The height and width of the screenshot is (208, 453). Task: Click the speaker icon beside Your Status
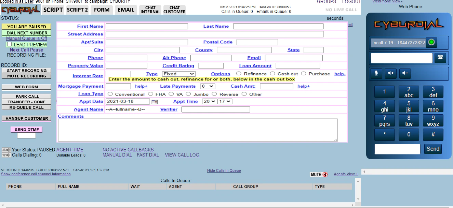click(x=6, y=150)
